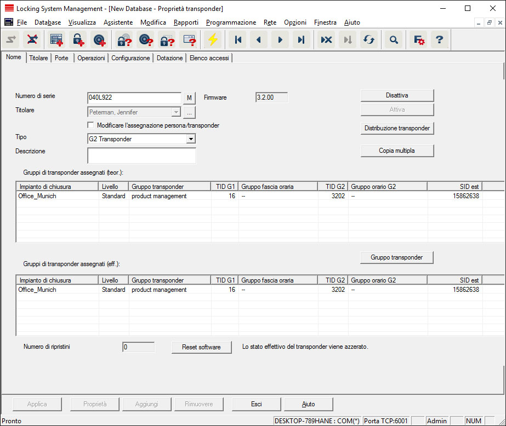Click the refresh arrows toolbar icon
The height and width of the screenshot is (426, 506).
point(369,40)
